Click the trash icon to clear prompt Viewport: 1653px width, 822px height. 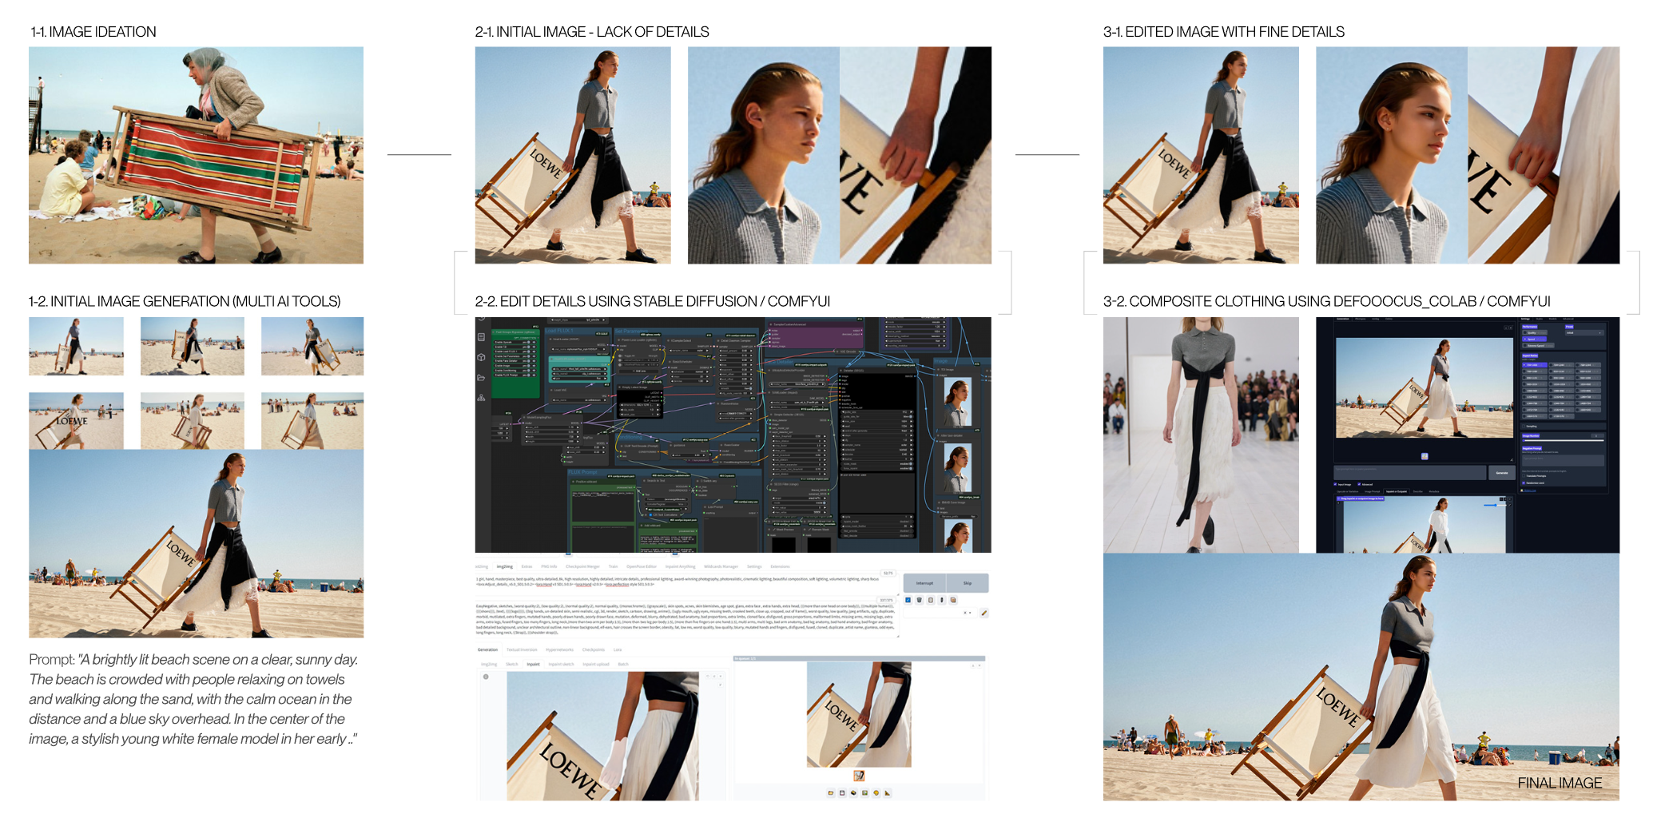tap(919, 600)
